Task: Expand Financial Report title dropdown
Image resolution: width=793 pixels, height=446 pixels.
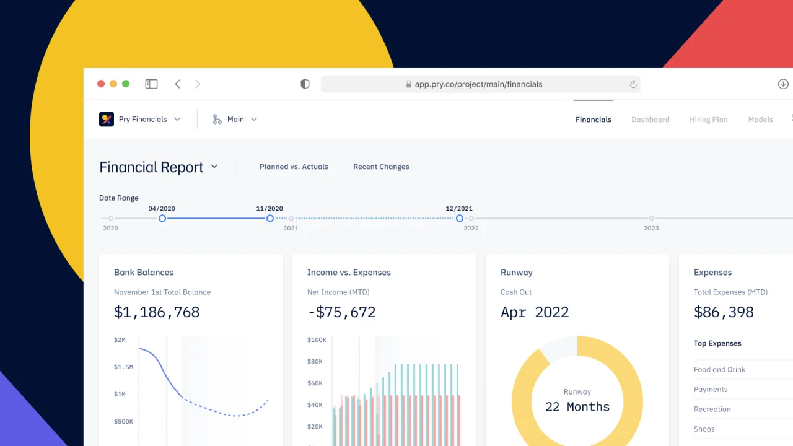Action: click(x=214, y=167)
